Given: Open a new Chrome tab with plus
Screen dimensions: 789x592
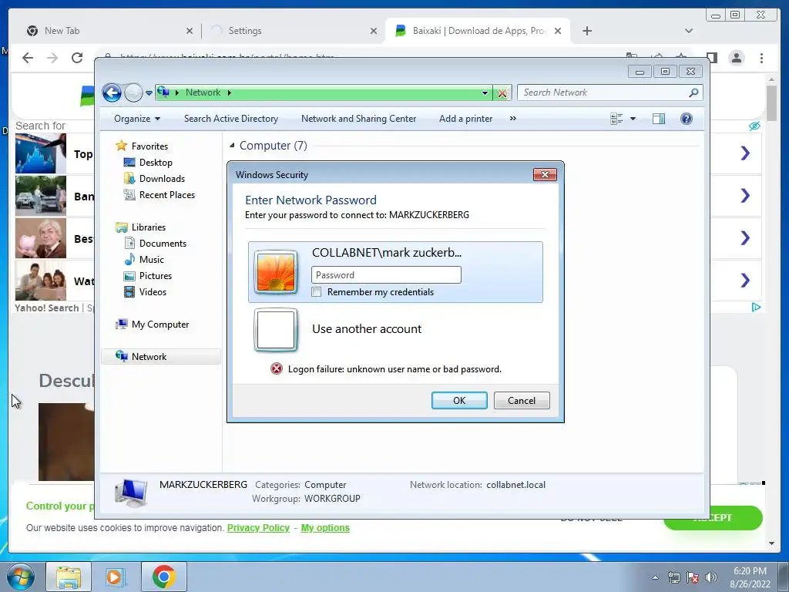Looking at the screenshot, I should tap(586, 31).
